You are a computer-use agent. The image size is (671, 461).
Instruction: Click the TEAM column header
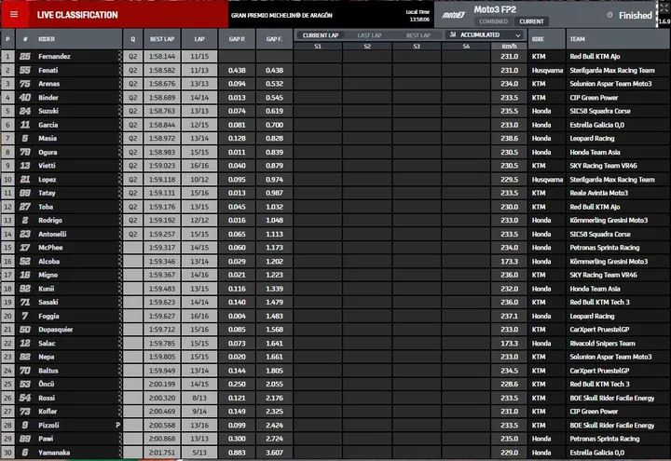pos(577,39)
